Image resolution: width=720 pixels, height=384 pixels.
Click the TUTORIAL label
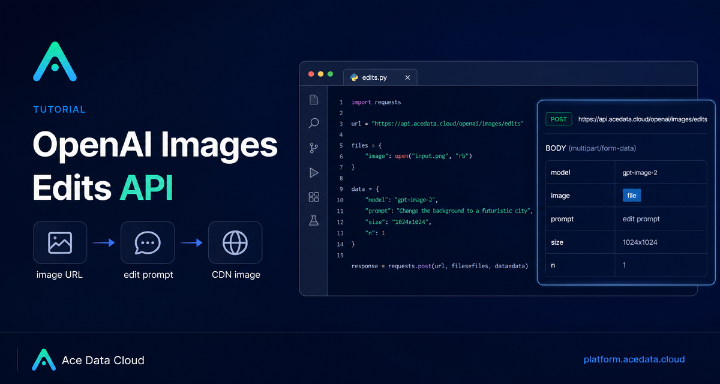[x=59, y=110]
